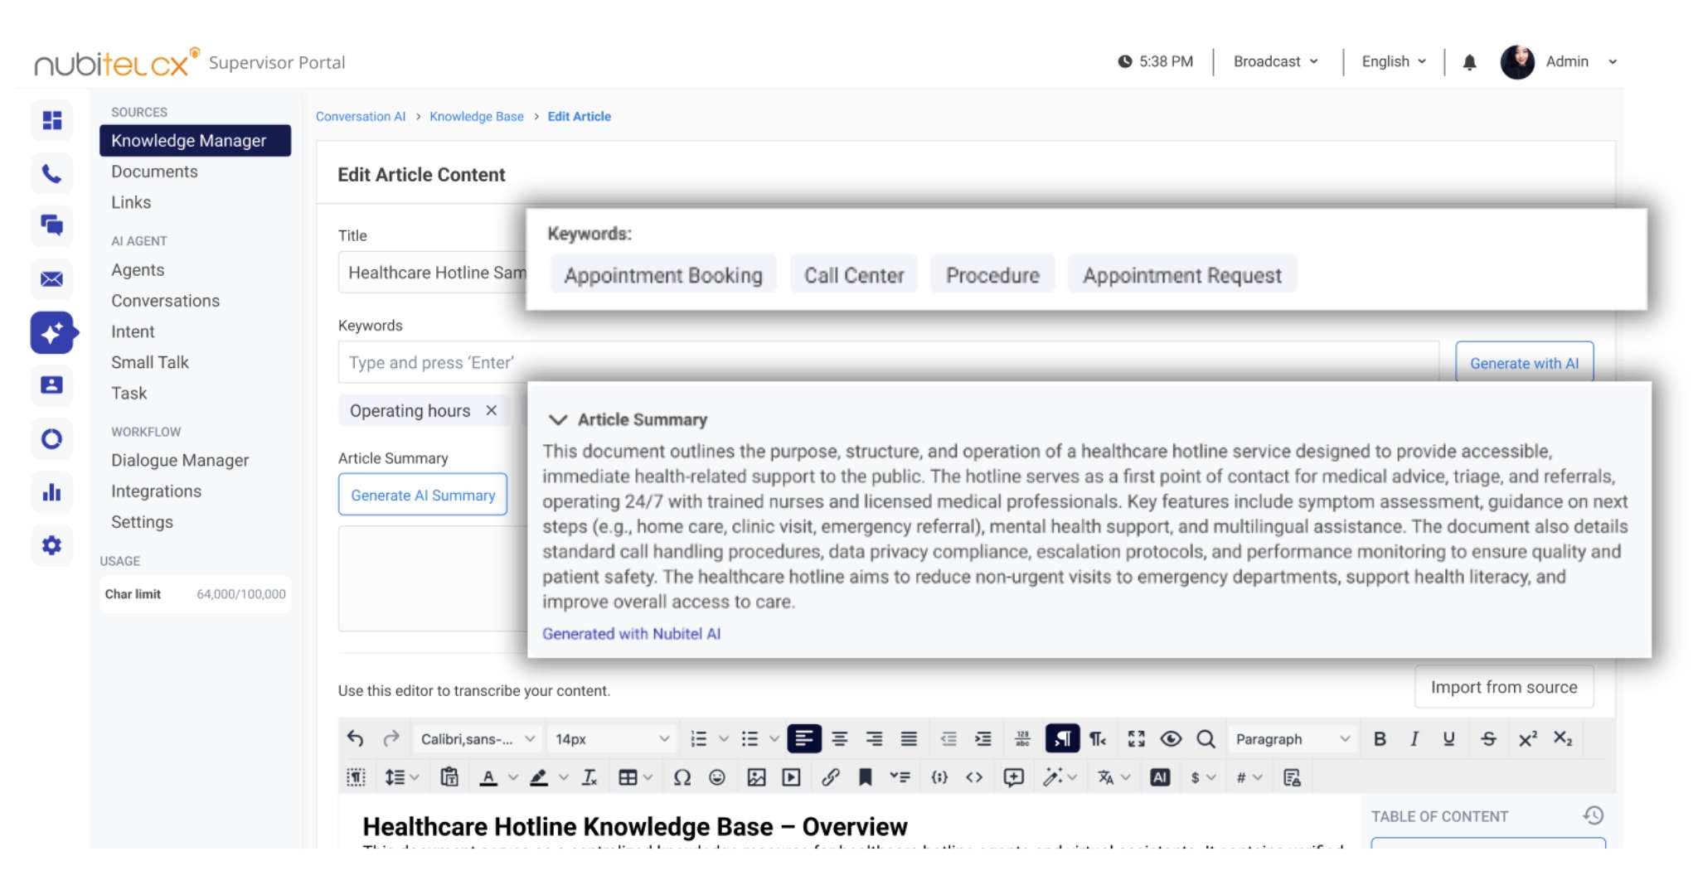Click the notification bell icon
1698x890 pixels.
(x=1469, y=62)
